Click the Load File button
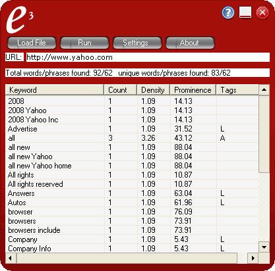 (32, 43)
